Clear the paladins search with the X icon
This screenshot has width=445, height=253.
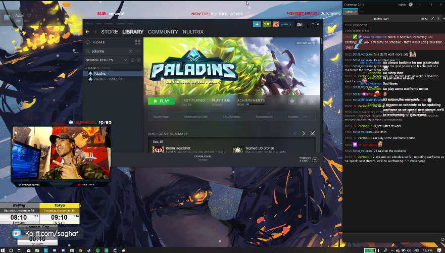click(x=130, y=52)
